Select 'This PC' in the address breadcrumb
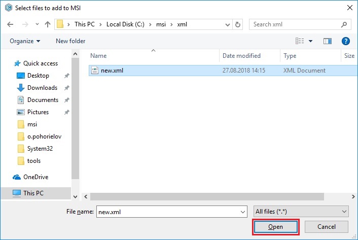Viewport: 358px width, 240px height. click(x=85, y=24)
